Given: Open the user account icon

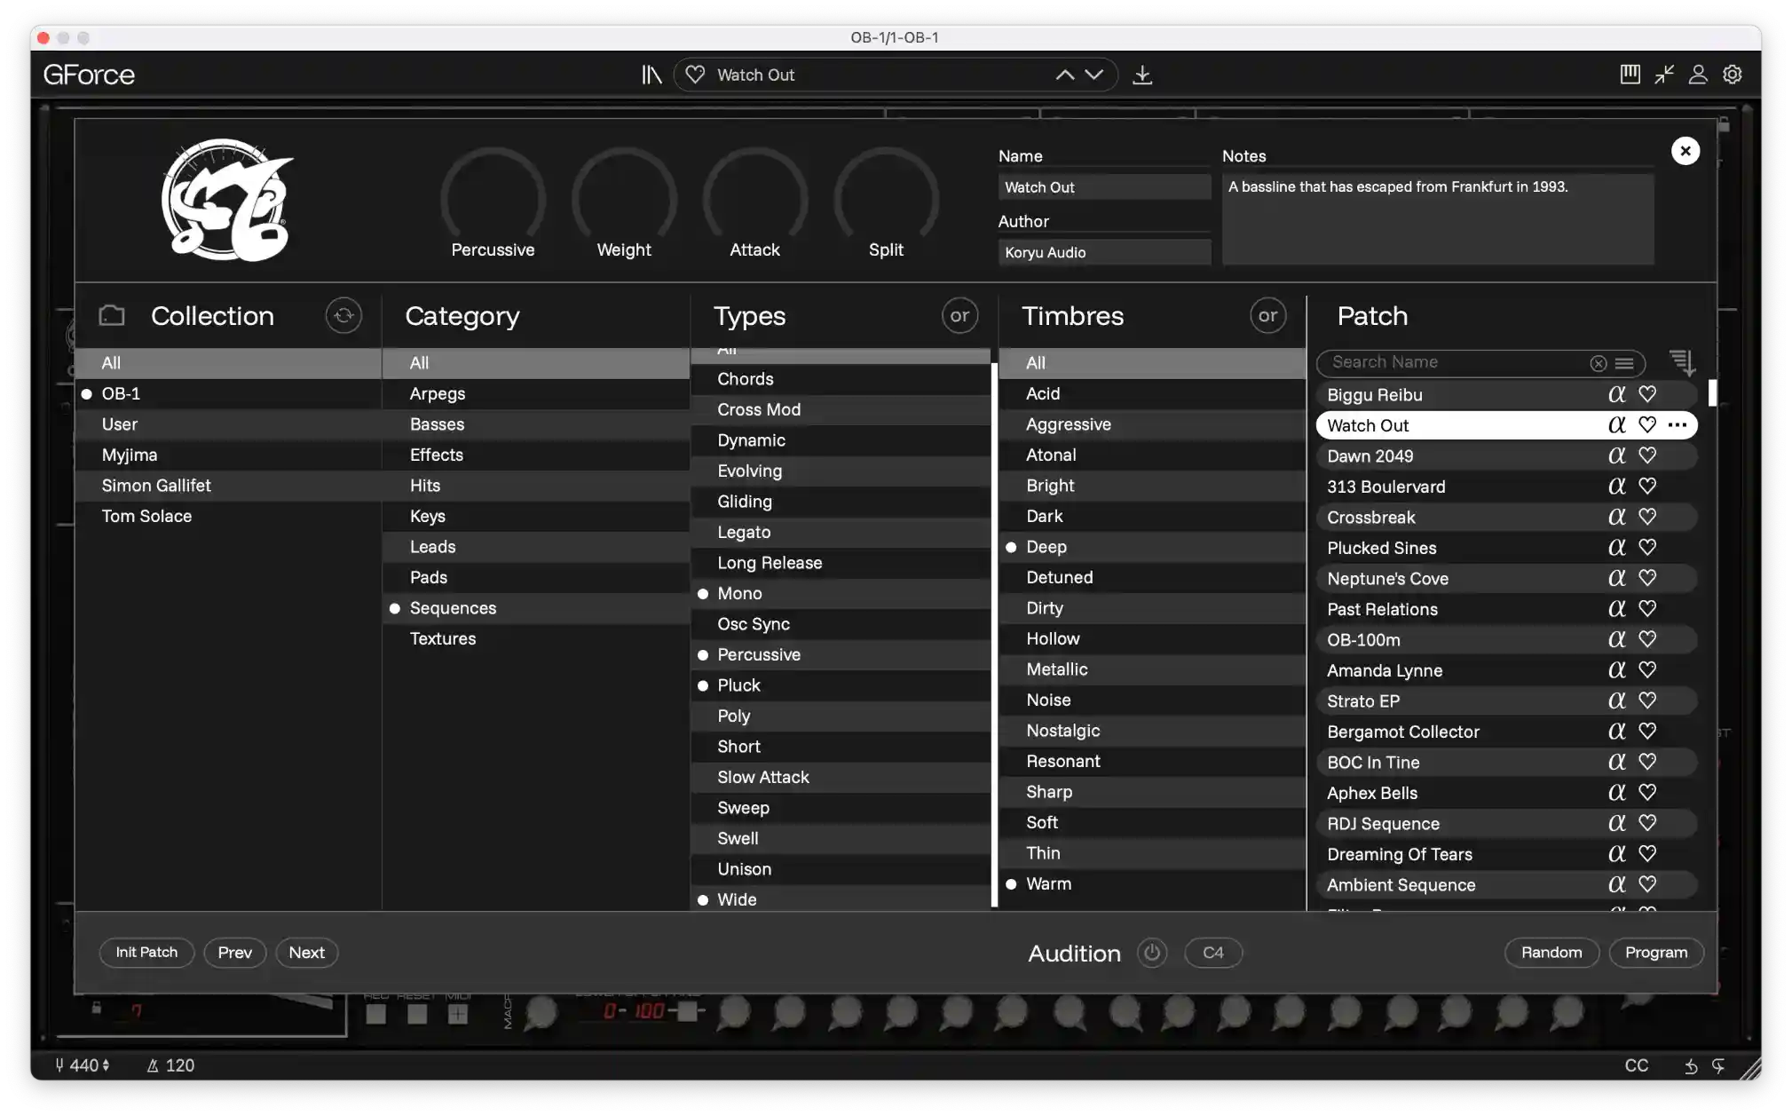Looking at the screenshot, I should [1698, 75].
